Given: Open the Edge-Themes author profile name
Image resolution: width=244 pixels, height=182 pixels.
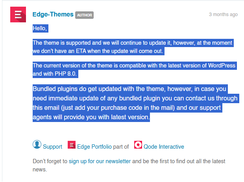Looking at the screenshot, I should pyautogui.click(x=53, y=15).
